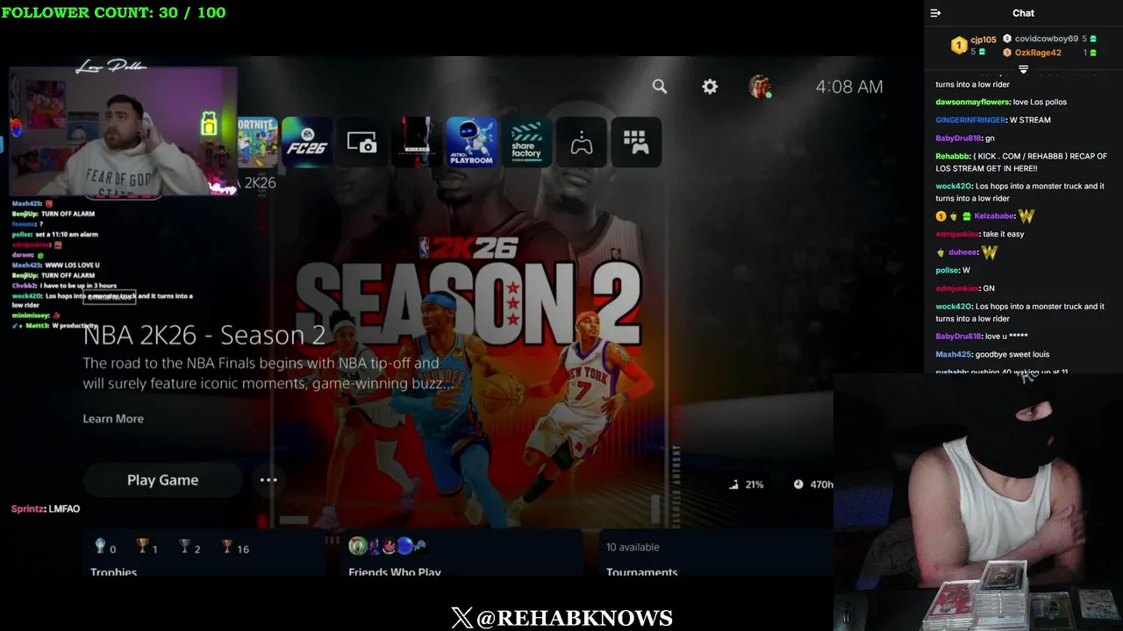Click the gold rank 1 hexagon badge
The height and width of the screenshot is (631, 1123).
click(959, 46)
